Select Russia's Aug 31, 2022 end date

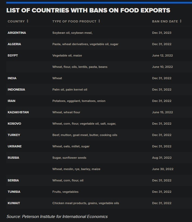click(162, 158)
